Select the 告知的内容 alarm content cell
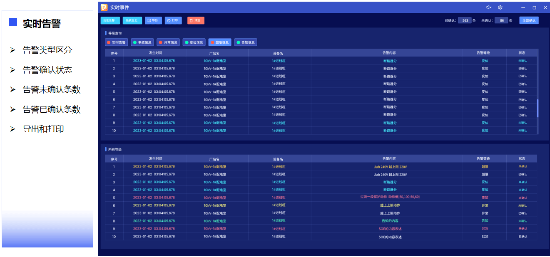Screen dimensions: 550x257 point(390,221)
